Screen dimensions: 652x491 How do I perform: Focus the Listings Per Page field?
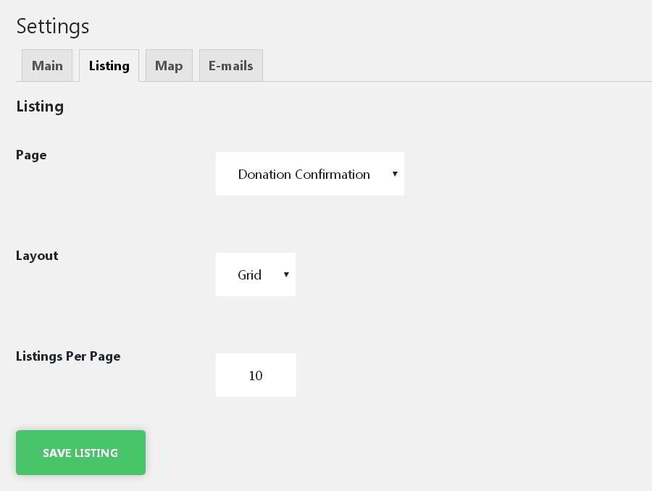point(256,375)
